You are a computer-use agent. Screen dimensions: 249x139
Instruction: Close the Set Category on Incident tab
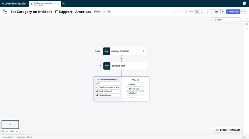click(x=58, y=4)
